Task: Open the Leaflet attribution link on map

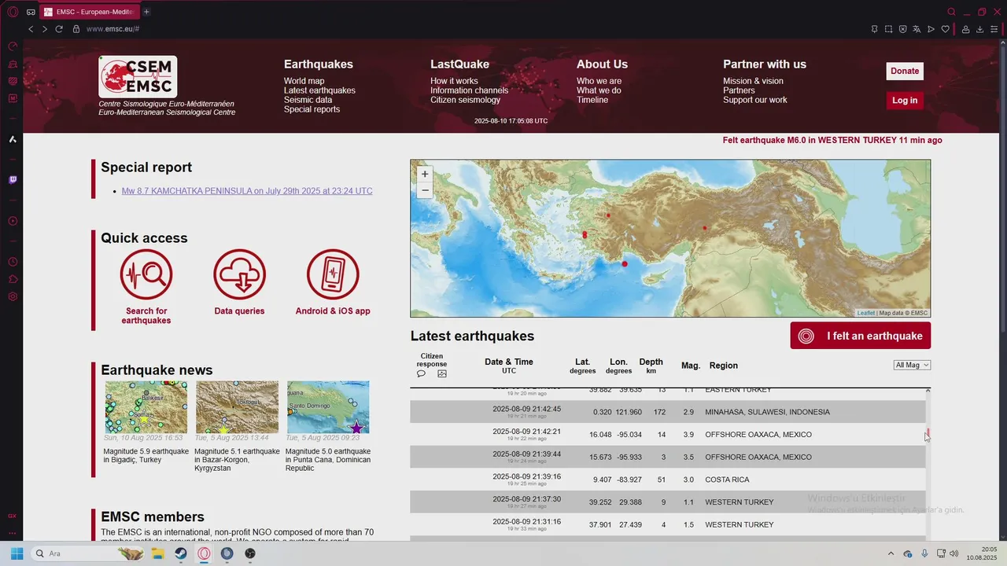Action: click(x=865, y=313)
